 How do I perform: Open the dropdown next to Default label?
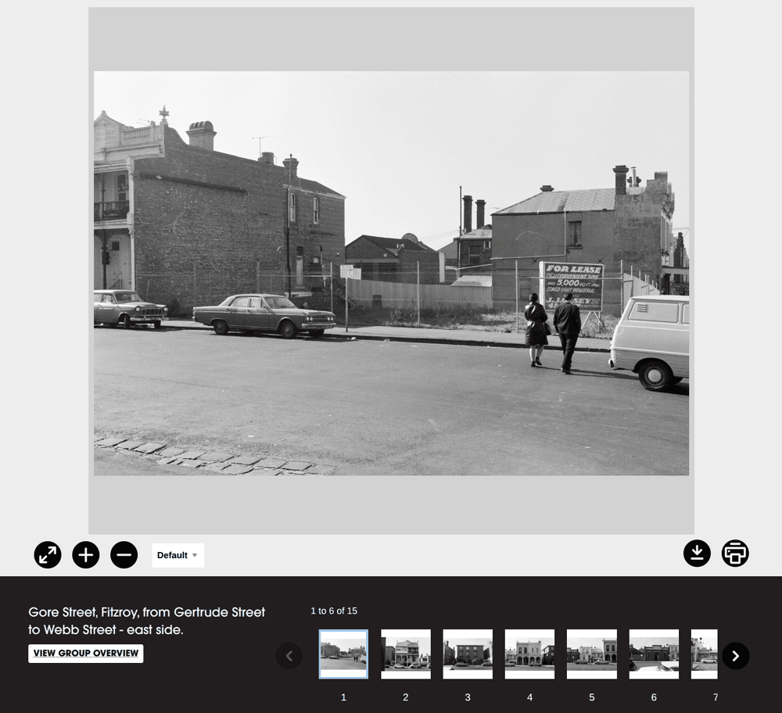[x=195, y=555]
